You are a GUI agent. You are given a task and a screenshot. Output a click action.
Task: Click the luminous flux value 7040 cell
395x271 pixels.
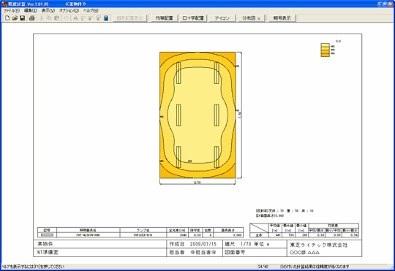178,235
